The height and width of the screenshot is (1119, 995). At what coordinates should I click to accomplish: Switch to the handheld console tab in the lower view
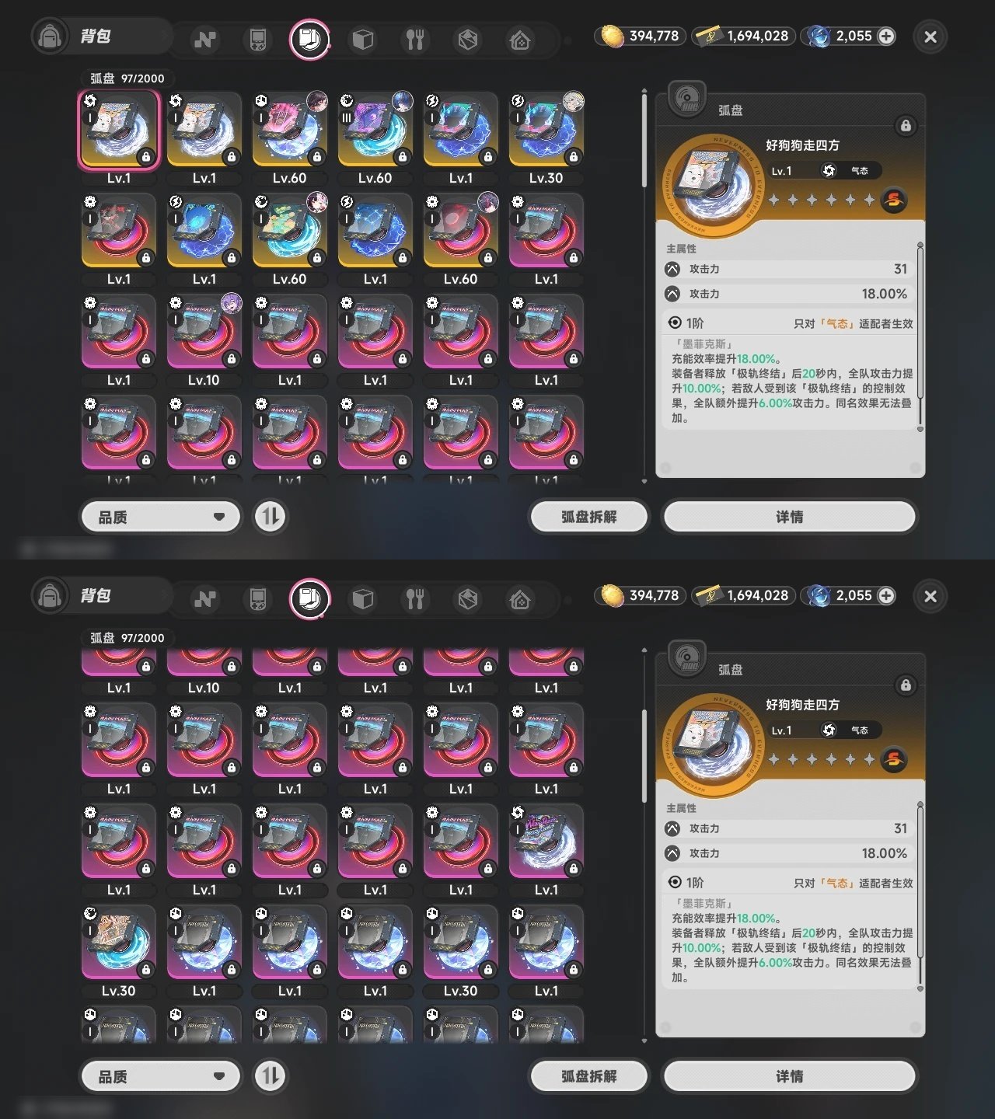(257, 598)
